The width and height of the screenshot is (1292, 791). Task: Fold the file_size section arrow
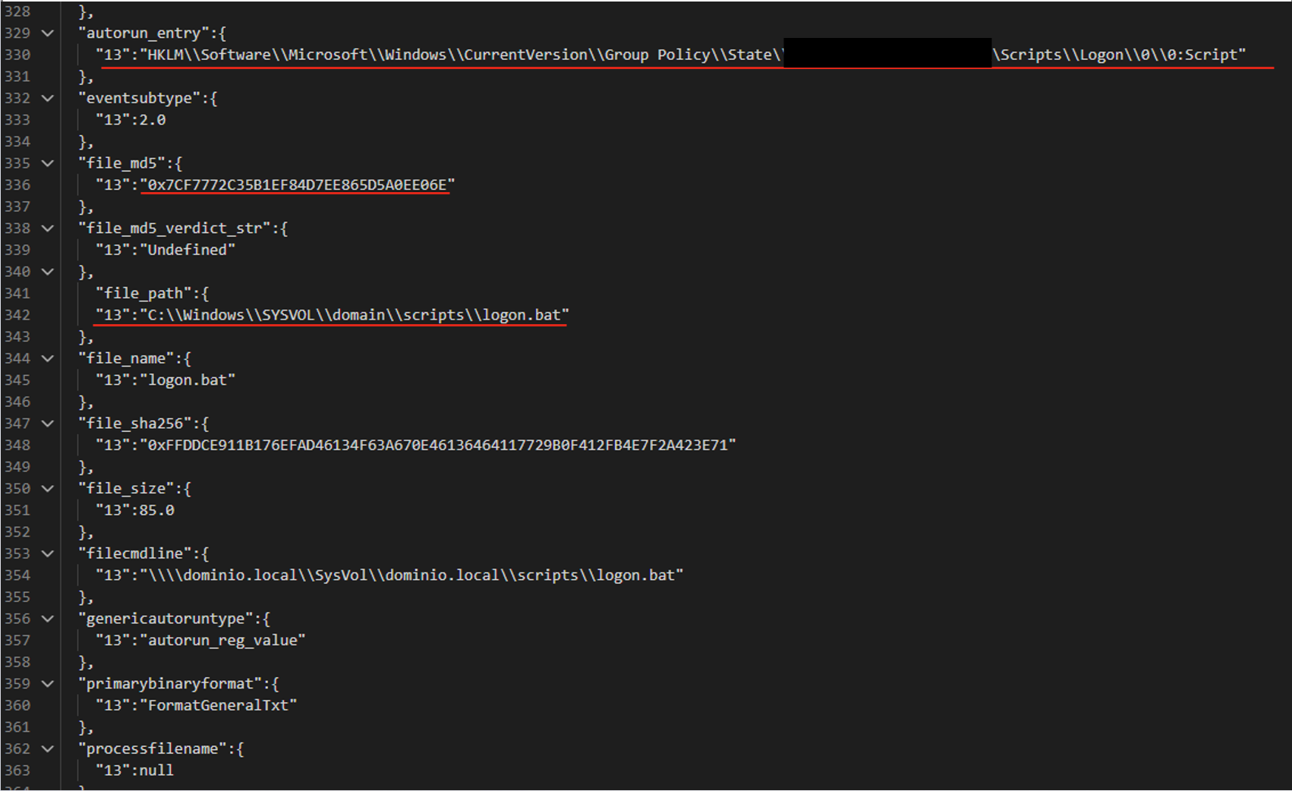(x=48, y=489)
